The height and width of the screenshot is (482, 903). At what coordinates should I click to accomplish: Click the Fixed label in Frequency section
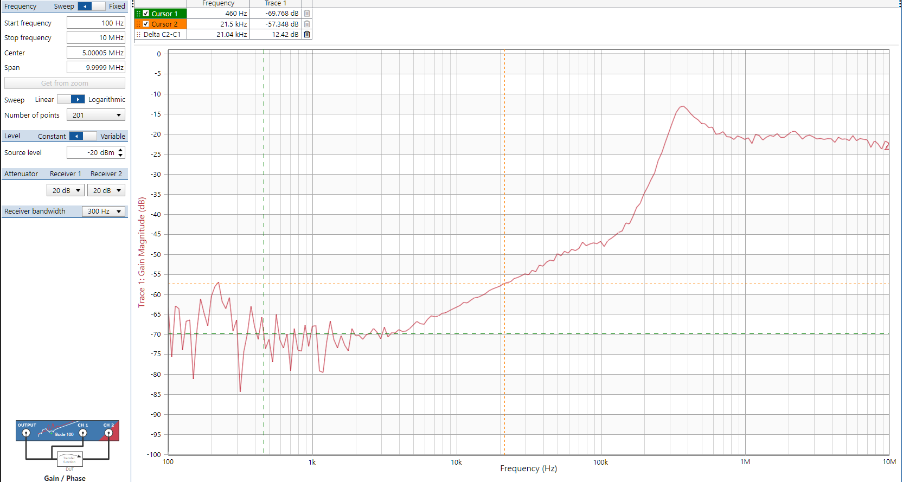point(117,7)
